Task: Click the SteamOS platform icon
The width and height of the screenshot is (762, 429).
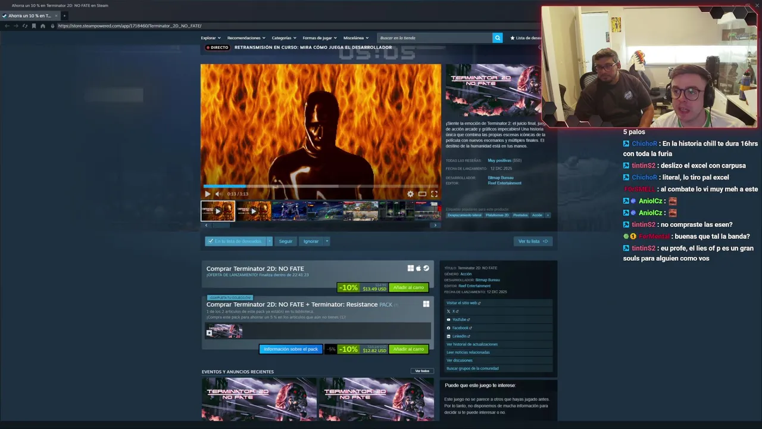Action: coord(426,268)
